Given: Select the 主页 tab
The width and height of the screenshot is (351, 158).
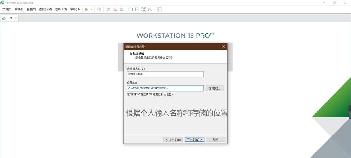Looking at the screenshot, I should tap(9, 18).
